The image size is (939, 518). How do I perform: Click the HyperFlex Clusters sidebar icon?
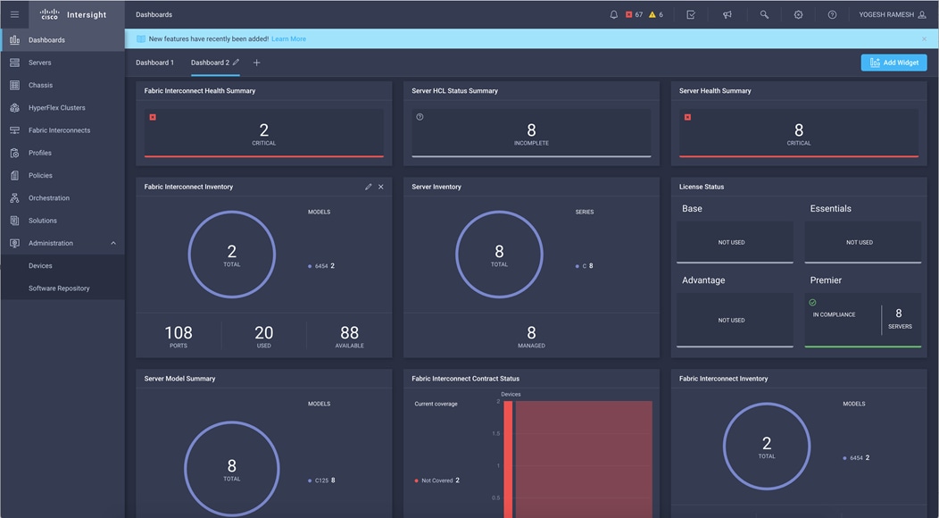coord(15,108)
